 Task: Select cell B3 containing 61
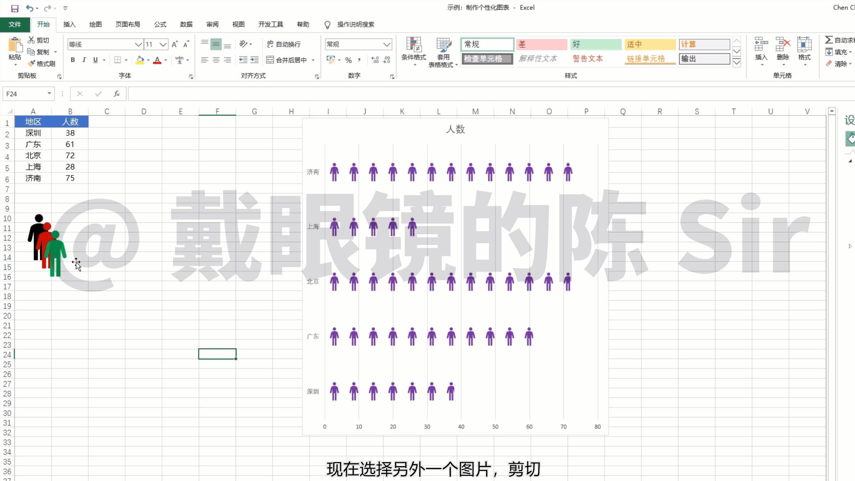(70, 144)
